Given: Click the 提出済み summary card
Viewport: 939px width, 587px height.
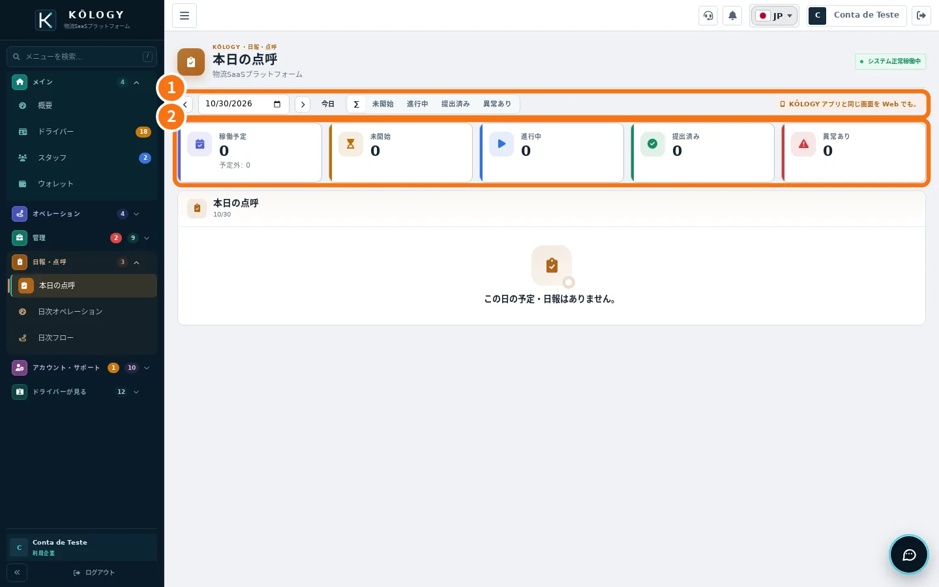Looking at the screenshot, I should coord(702,153).
